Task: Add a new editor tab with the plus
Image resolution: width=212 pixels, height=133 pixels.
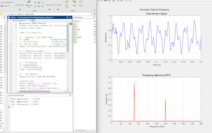Action: click(33, 21)
